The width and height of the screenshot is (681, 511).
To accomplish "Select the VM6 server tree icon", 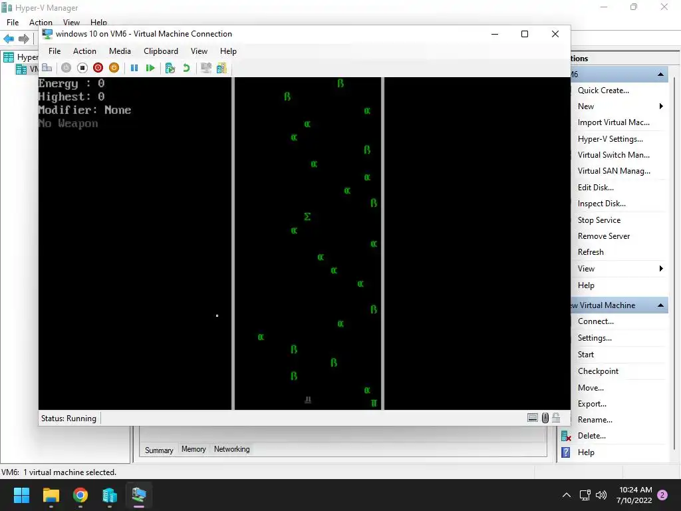I will coord(21,69).
